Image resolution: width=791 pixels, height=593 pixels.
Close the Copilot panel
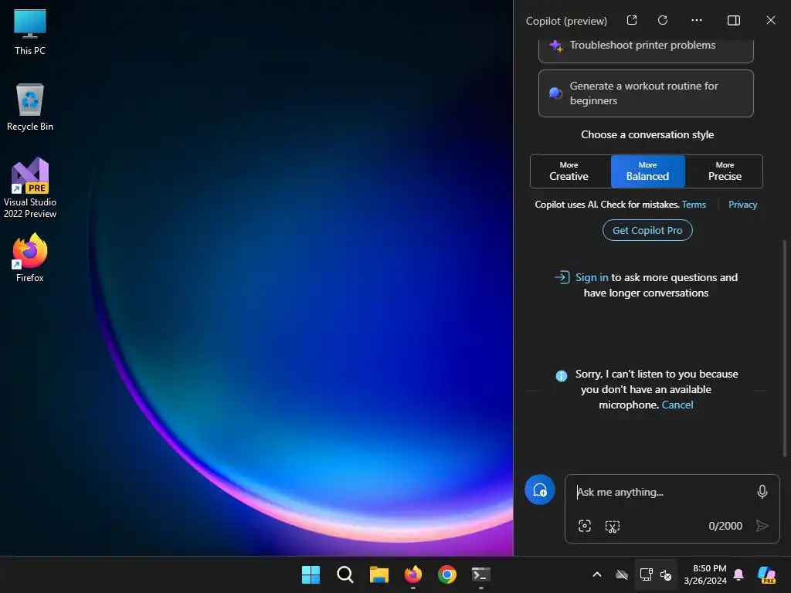[x=771, y=20]
